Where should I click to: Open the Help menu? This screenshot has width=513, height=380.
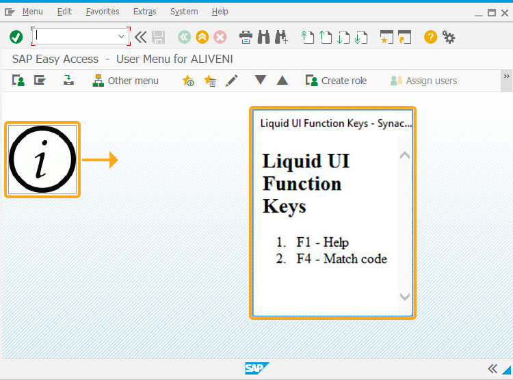[x=220, y=12]
